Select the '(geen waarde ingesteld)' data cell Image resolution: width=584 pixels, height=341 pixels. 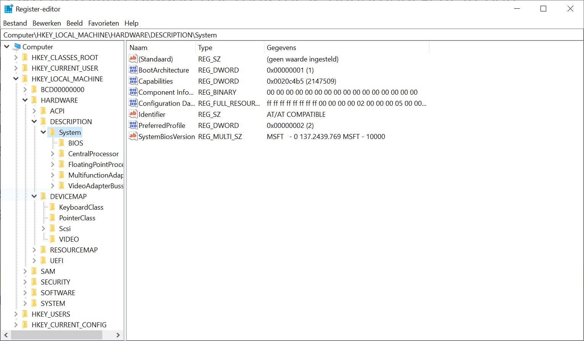click(303, 59)
